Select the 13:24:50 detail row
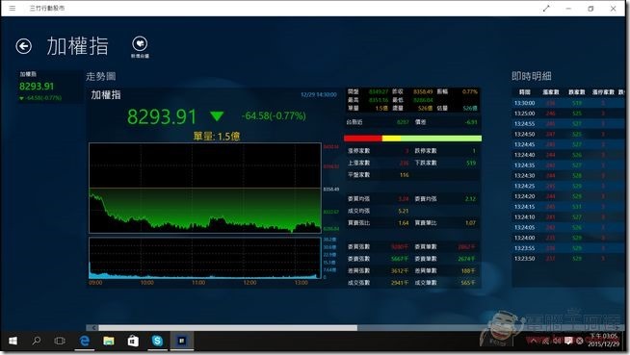The height and width of the screenshot is (355, 630). [x=568, y=135]
